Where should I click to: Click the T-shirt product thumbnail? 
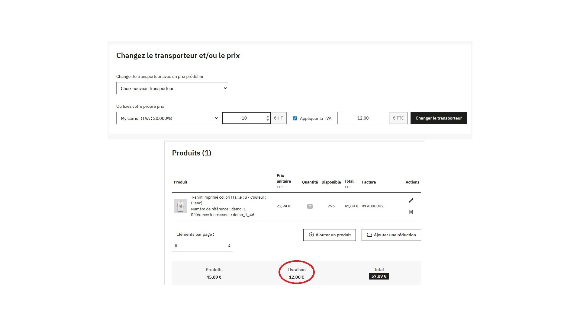coord(180,206)
